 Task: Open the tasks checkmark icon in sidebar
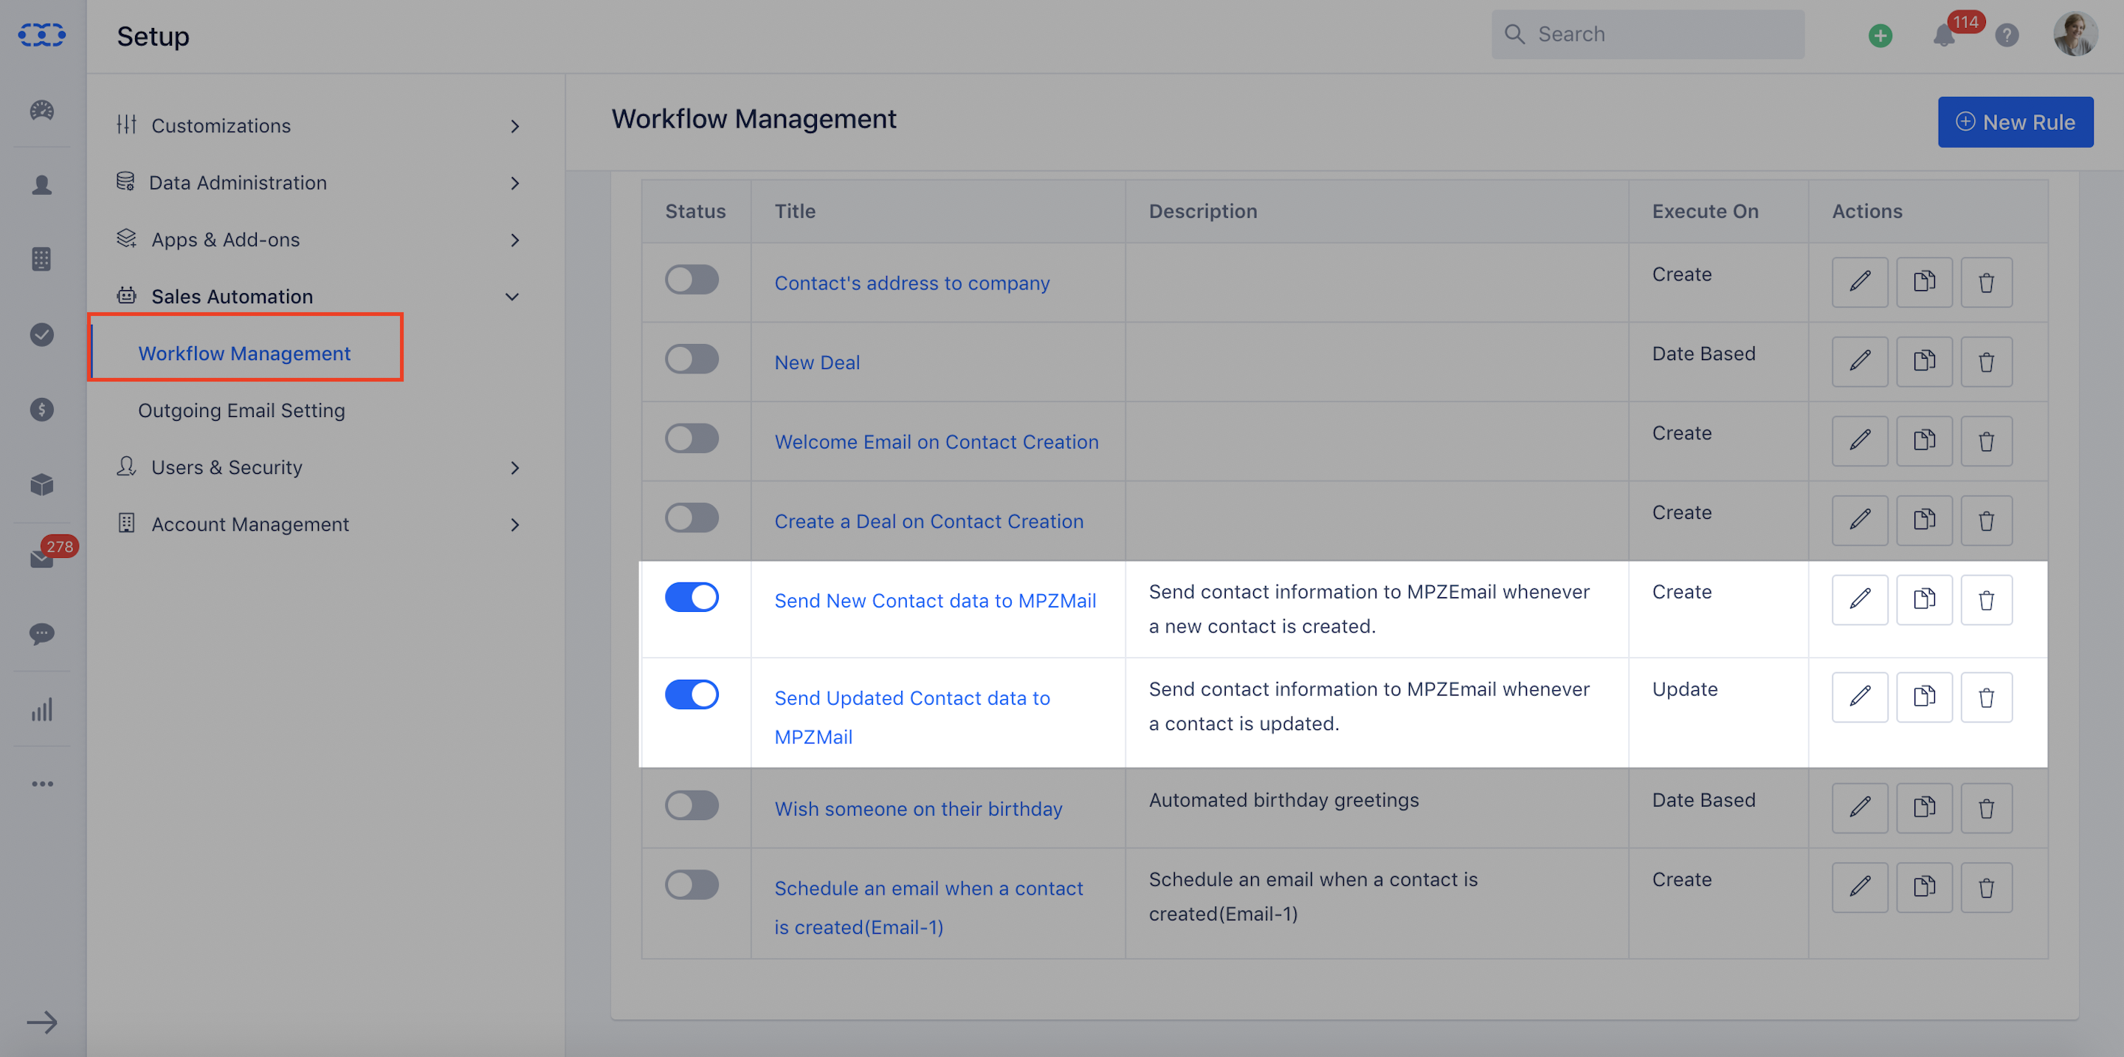(42, 334)
